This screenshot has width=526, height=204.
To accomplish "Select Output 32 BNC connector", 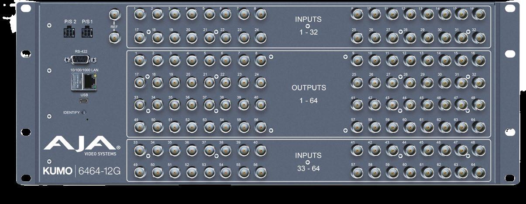I will point(478,82).
